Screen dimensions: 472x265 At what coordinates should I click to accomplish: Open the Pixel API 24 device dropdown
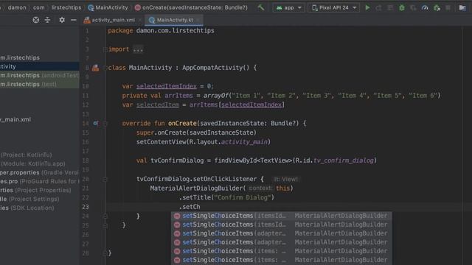point(334,8)
